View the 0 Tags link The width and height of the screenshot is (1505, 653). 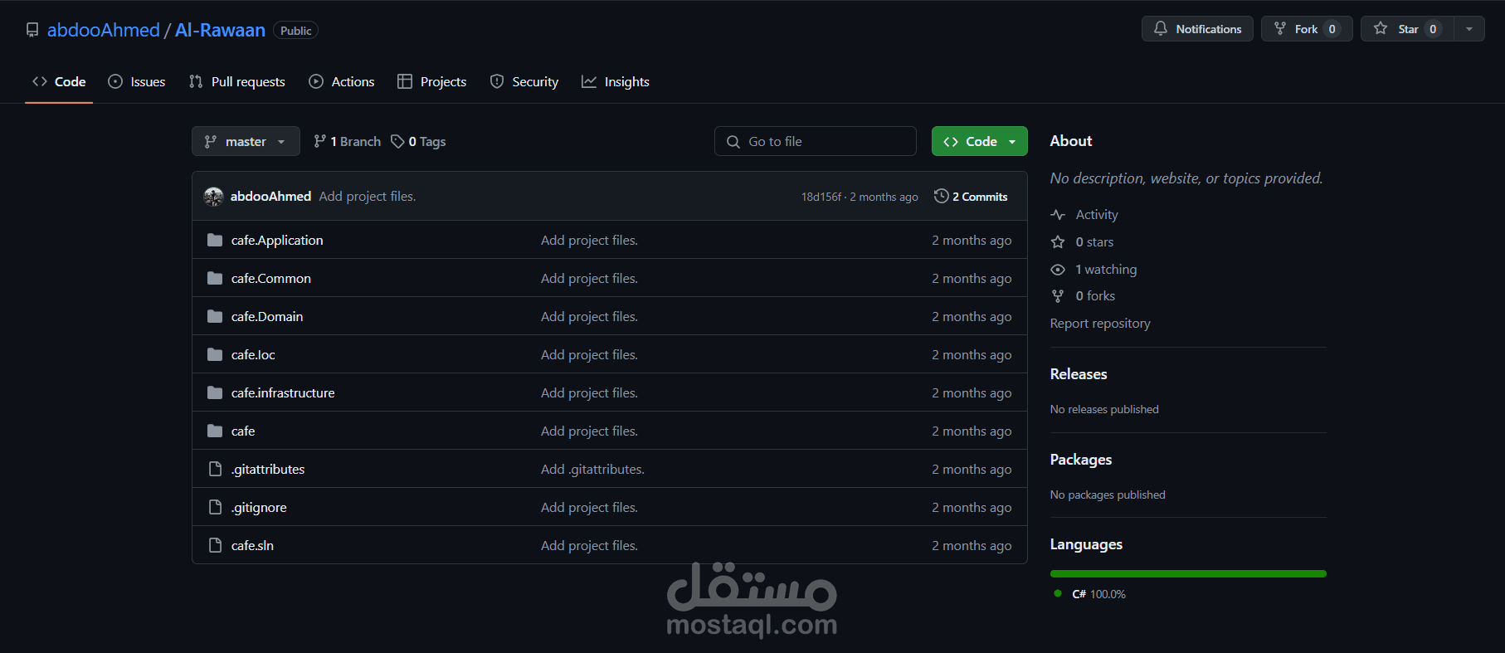(418, 142)
